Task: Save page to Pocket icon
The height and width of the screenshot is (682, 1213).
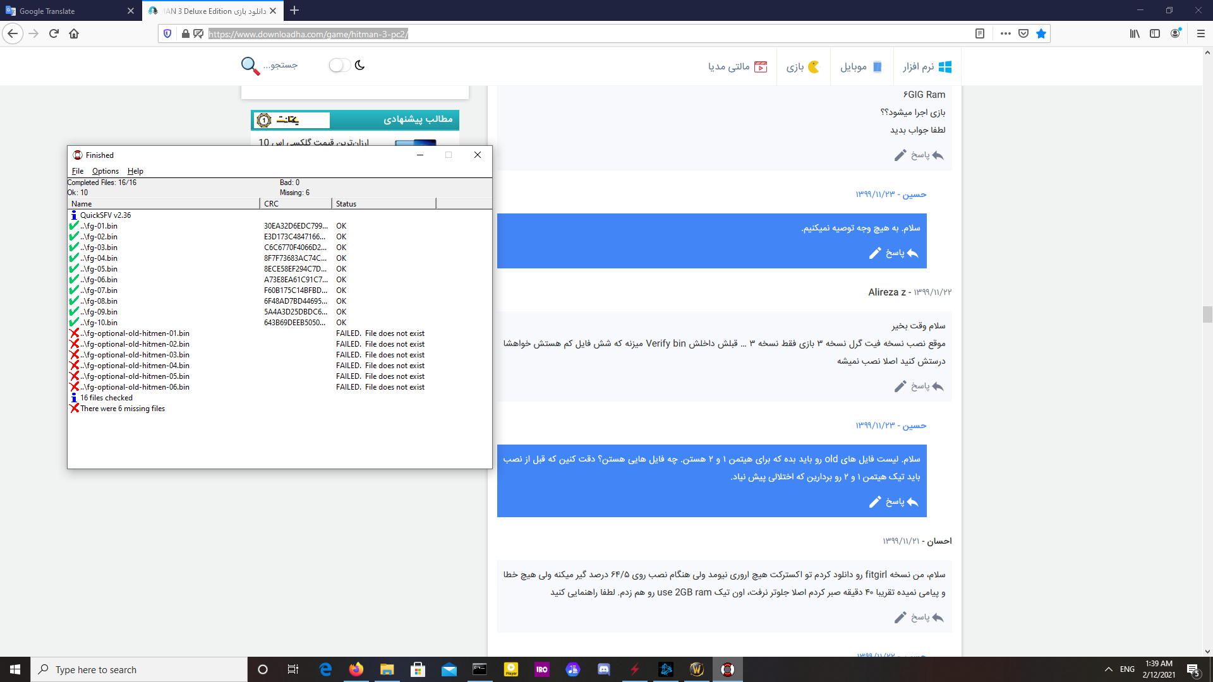Action: [1023, 33]
